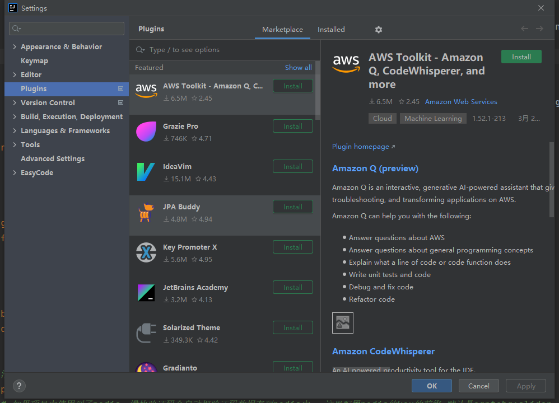The image size is (559, 403).
Task: Close the Settings dialog
Action: tap(541, 8)
